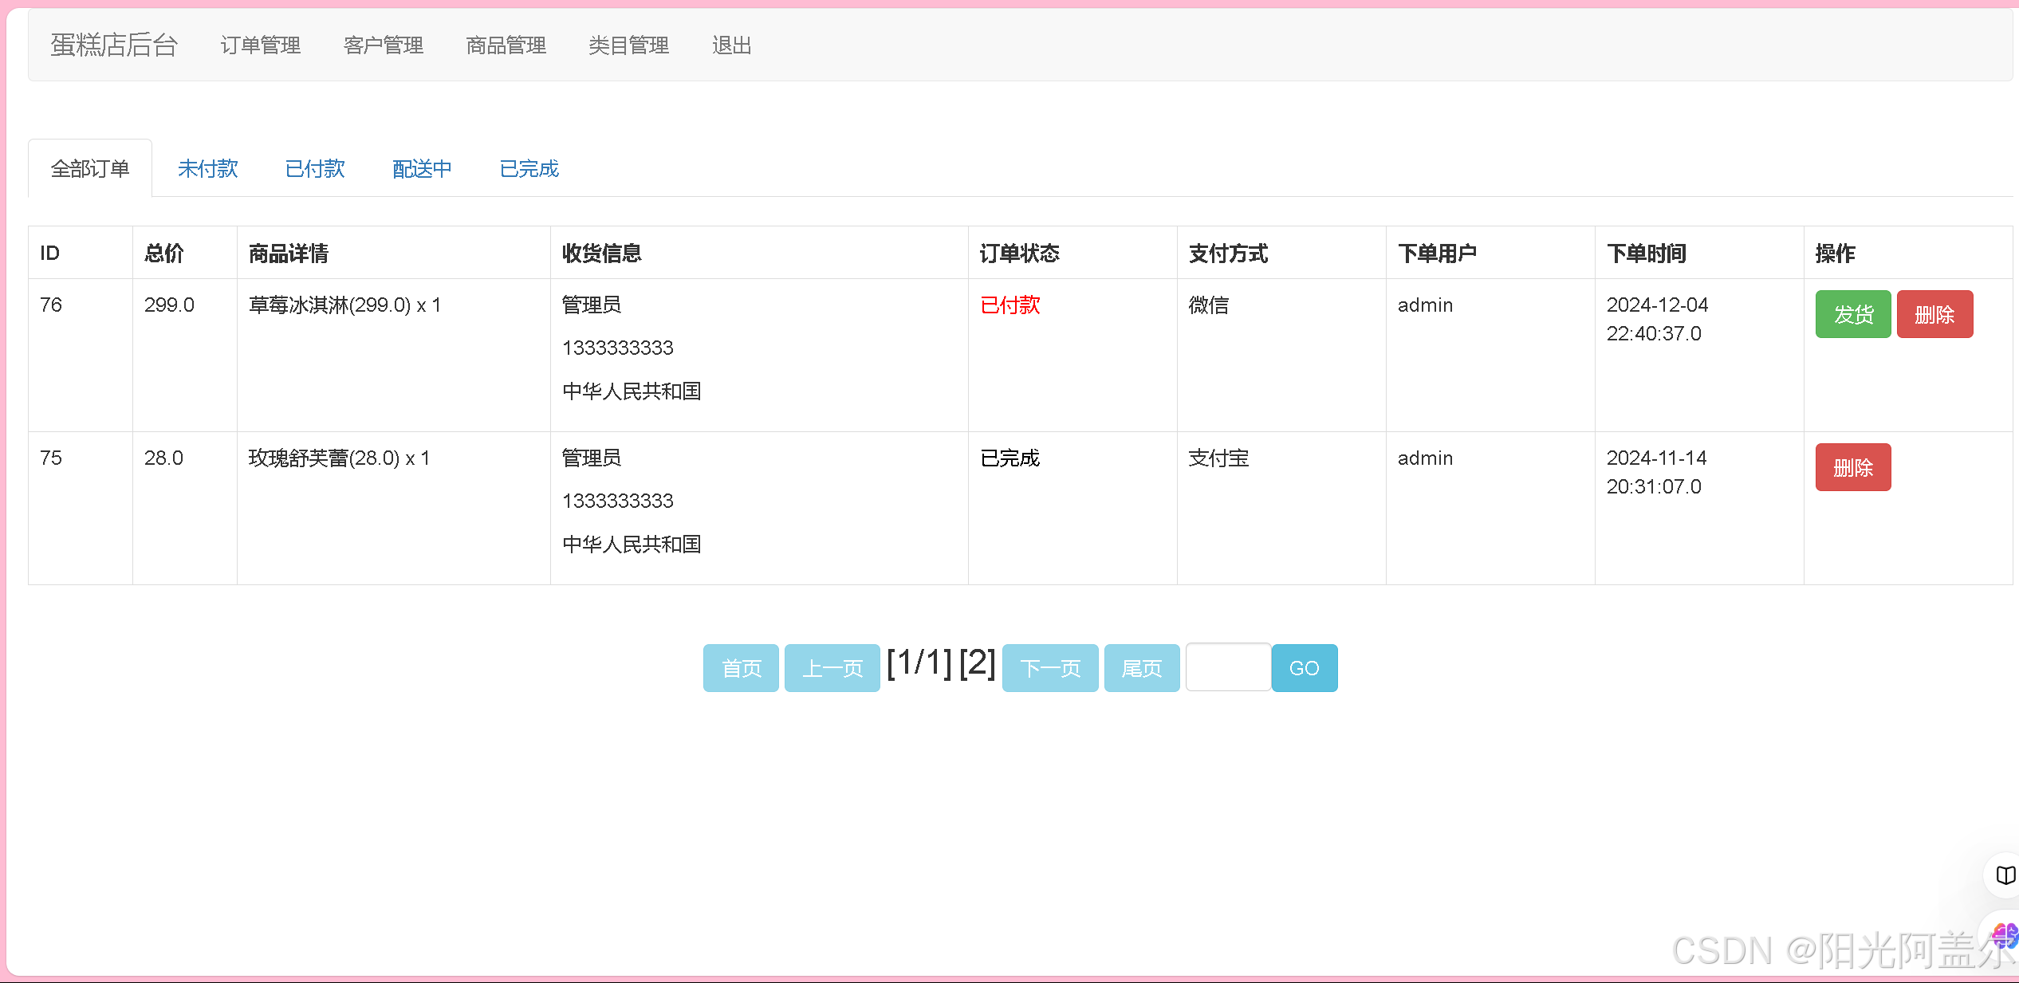Click payment method 支付宝
The width and height of the screenshot is (2019, 983).
1219,458
